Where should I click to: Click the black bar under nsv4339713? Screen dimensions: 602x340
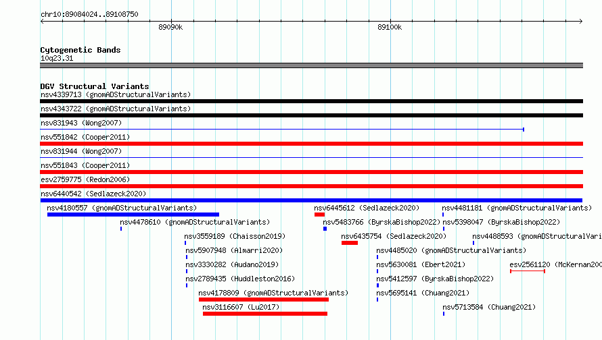tap(311, 101)
